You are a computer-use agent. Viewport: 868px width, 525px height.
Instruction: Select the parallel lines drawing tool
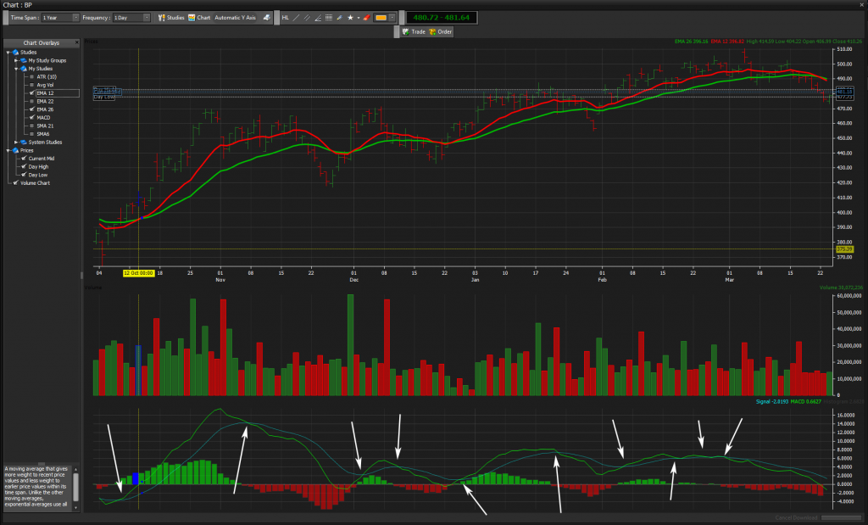(308, 17)
